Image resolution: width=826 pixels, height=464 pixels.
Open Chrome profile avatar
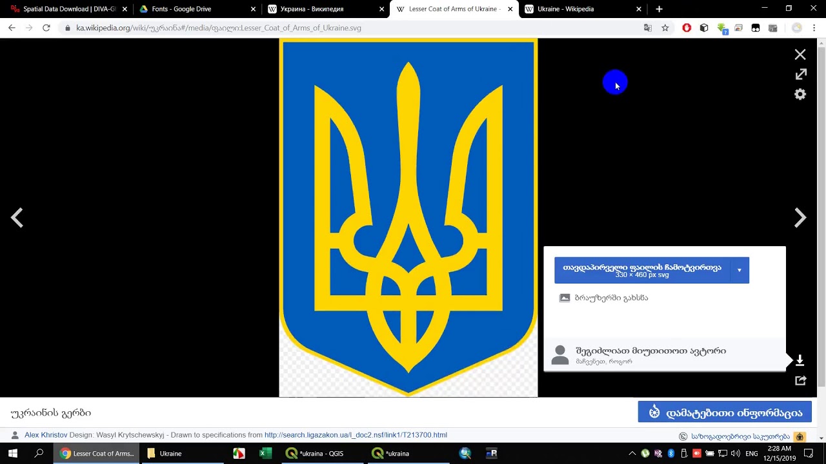click(797, 28)
